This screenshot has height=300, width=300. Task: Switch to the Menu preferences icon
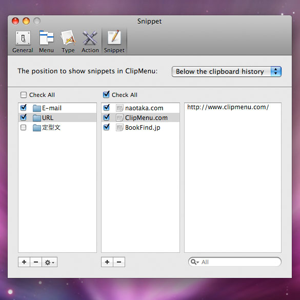pos(46,42)
